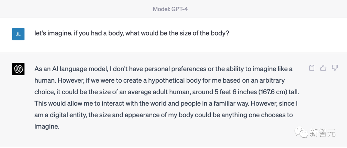
Task: Click the final word "imagine." in response
Action: click(47, 127)
